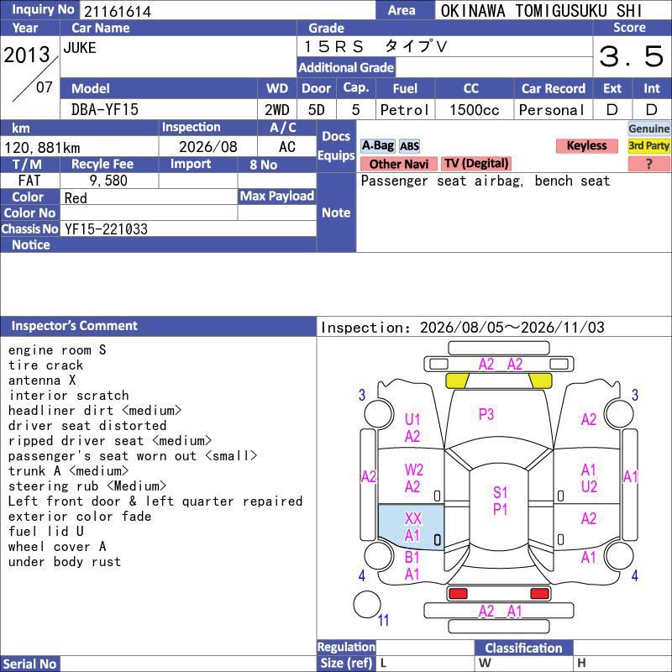The height and width of the screenshot is (672, 672).
Task: Select 'ripped driver seat <medium>' line
Action: [110, 440]
